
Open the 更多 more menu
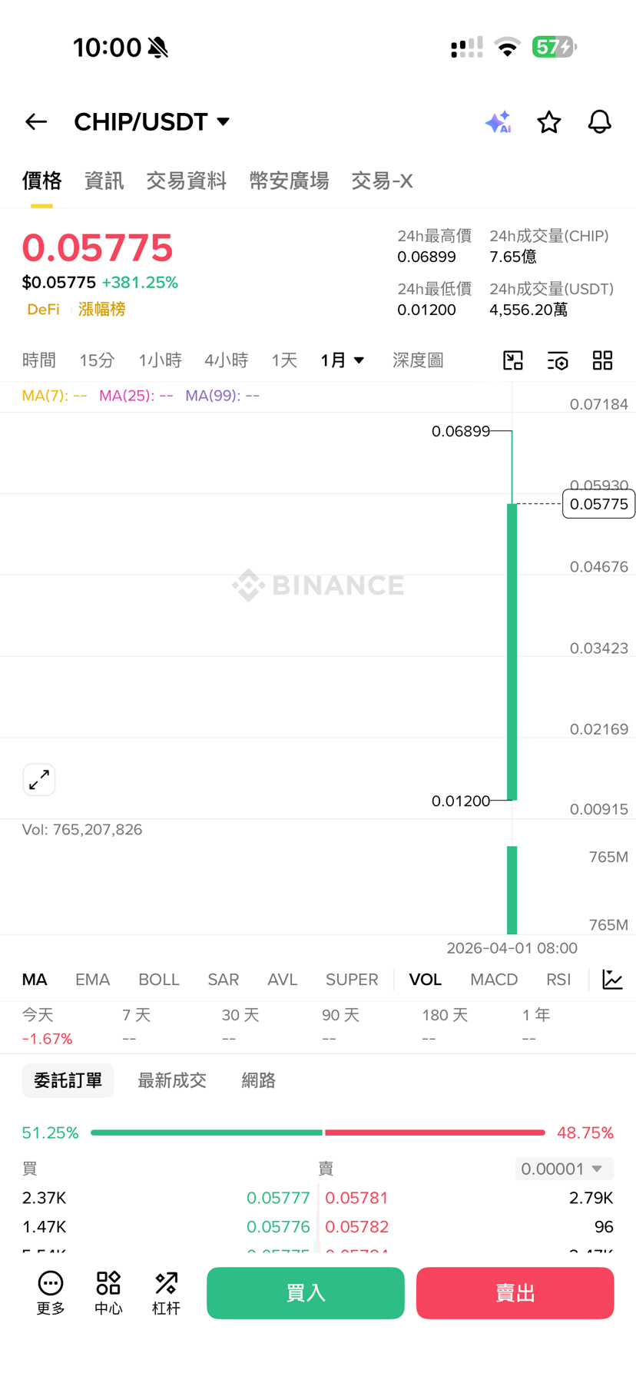click(51, 1293)
